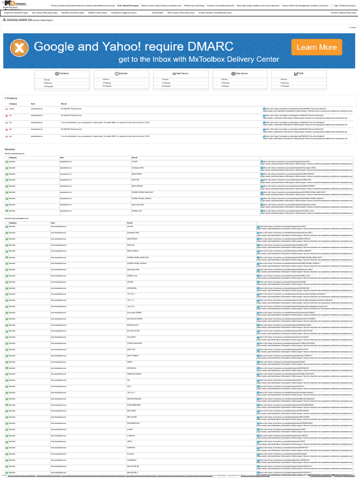
Task: Click green check icon of DAN TOREXIT row
Action: [7, 356]
